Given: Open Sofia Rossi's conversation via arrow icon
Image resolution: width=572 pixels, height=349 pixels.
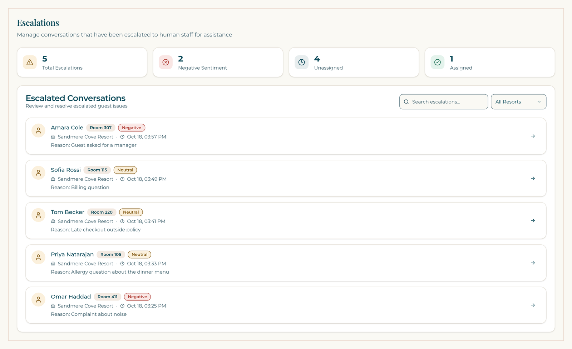Looking at the screenshot, I should (533, 178).
